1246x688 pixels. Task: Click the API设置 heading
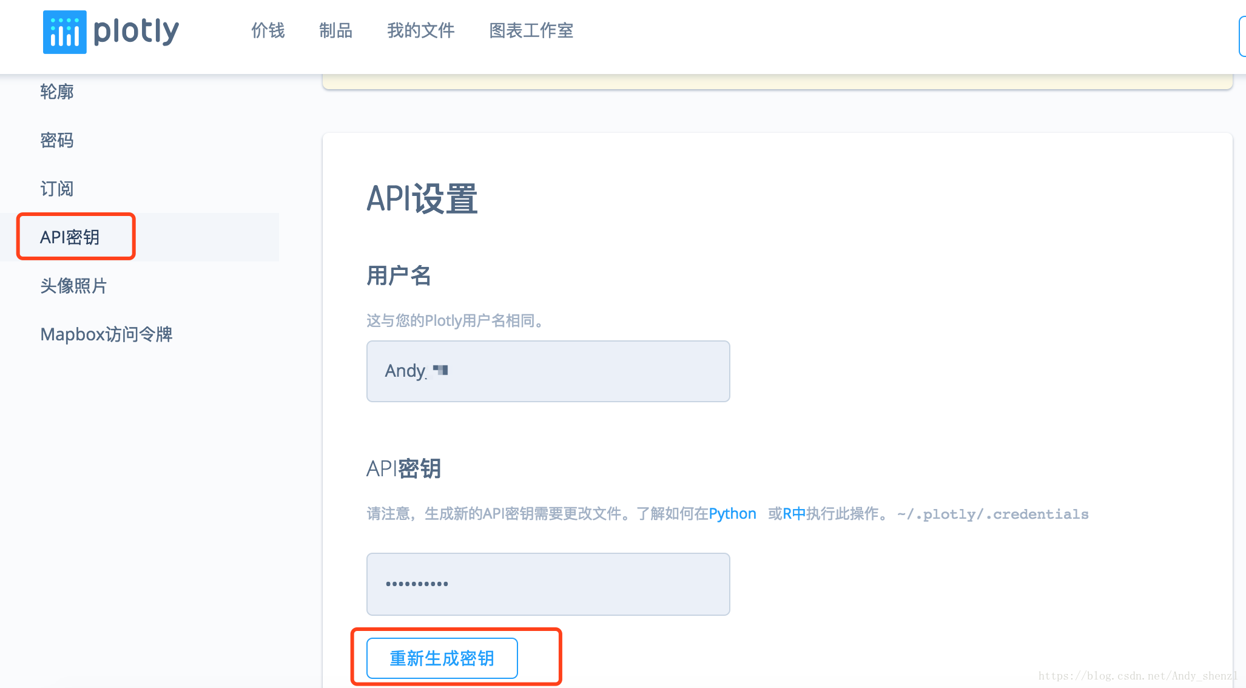click(422, 199)
